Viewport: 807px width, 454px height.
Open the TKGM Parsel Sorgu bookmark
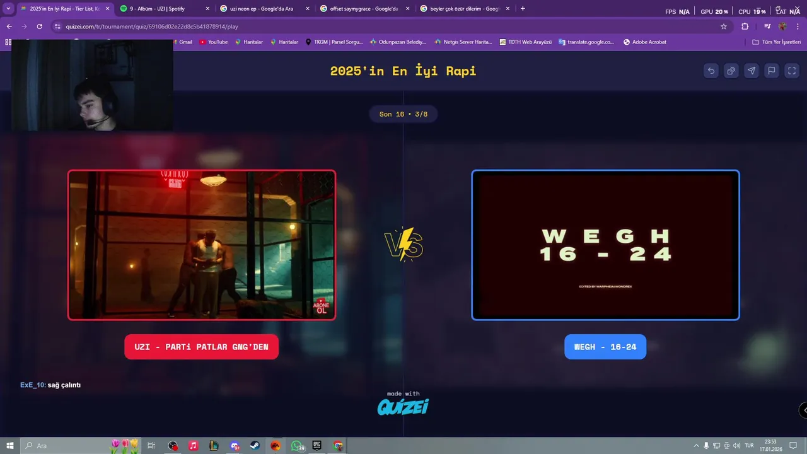(334, 42)
